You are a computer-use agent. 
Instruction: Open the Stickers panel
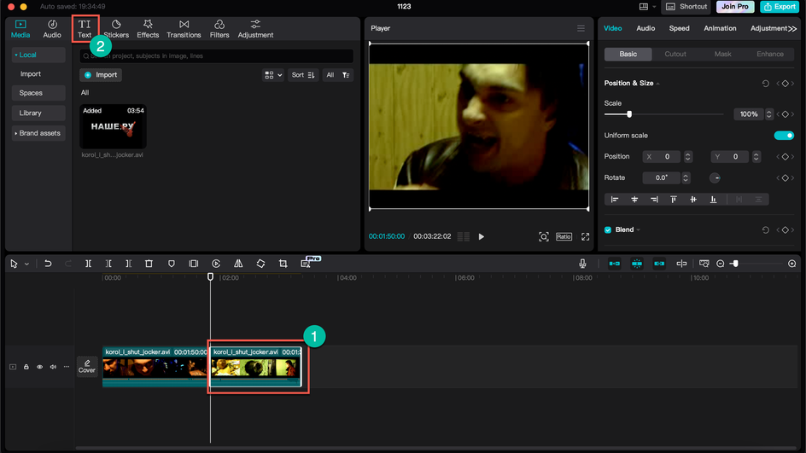[x=116, y=29]
